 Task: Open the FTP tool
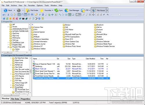[x=85, y=10]
